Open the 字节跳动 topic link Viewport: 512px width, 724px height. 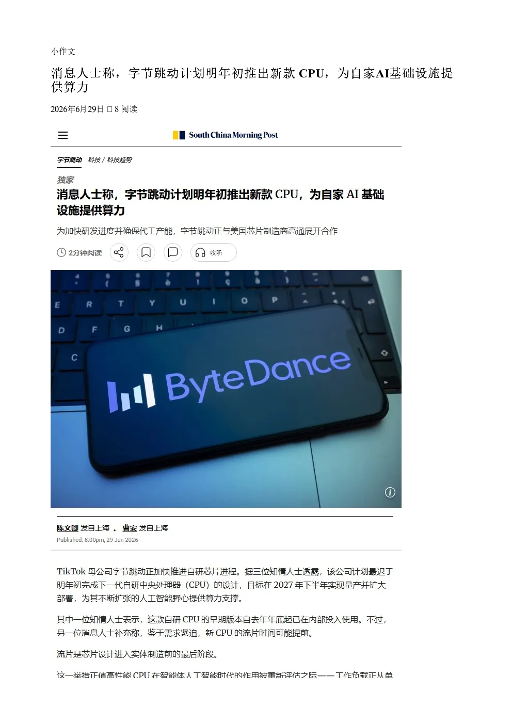point(70,160)
